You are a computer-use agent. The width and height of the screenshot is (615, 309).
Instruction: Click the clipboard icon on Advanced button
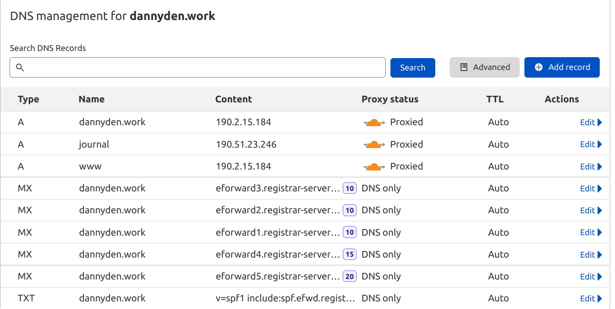(463, 67)
